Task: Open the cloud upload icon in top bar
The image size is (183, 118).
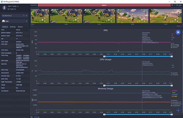Action: [x=180, y=5]
